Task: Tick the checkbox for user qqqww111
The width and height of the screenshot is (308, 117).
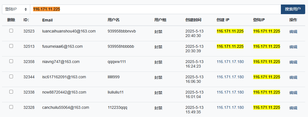Action: 11,61
